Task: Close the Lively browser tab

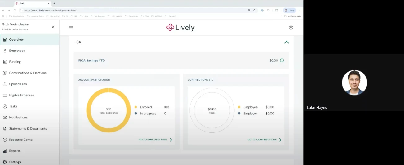Action: 49,3
